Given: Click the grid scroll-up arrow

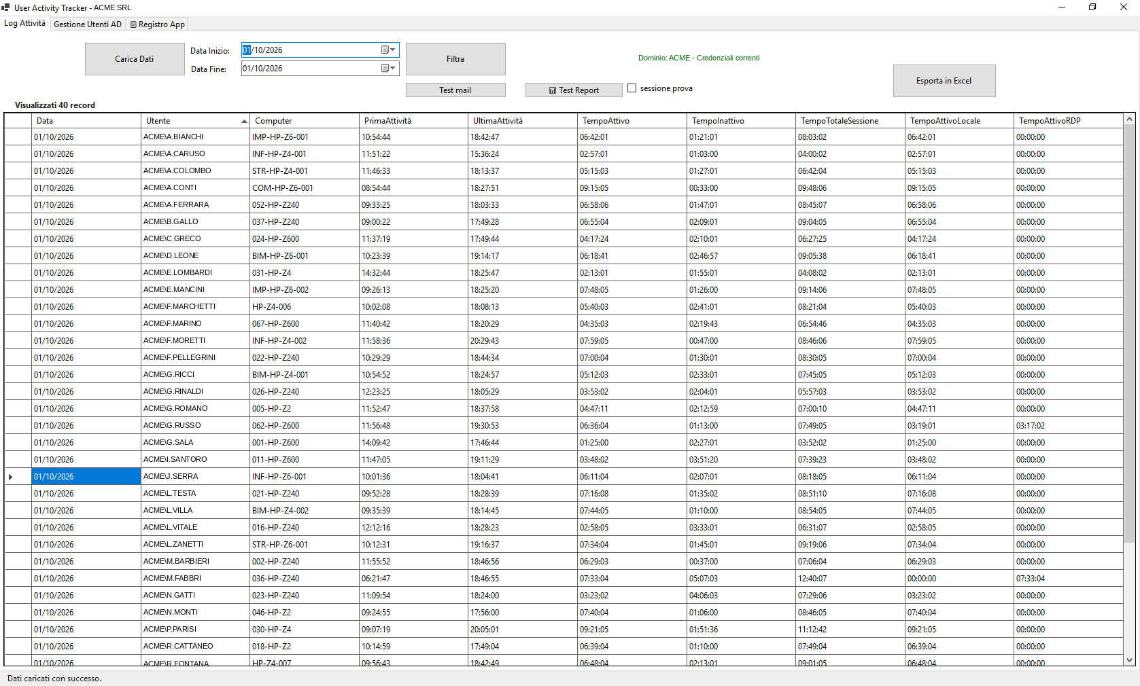Looking at the screenshot, I should click(x=1130, y=120).
